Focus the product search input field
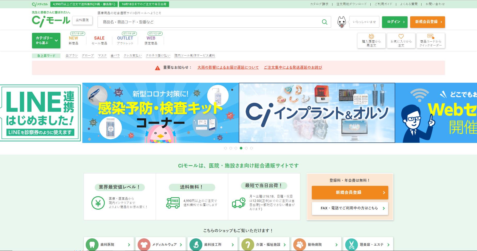The image size is (477, 251). [x=209, y=22]
